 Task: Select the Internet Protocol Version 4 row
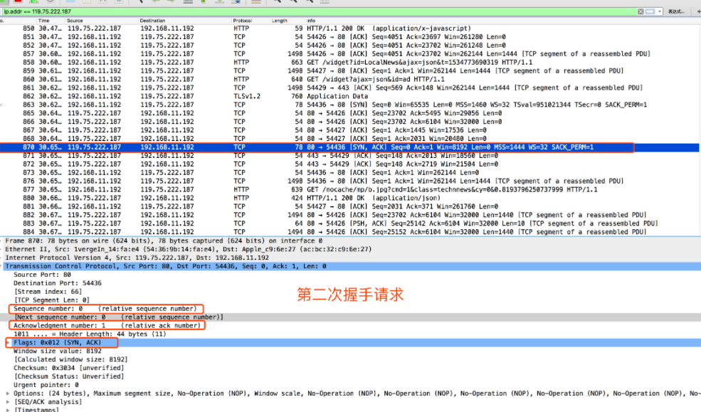[350, 258]
